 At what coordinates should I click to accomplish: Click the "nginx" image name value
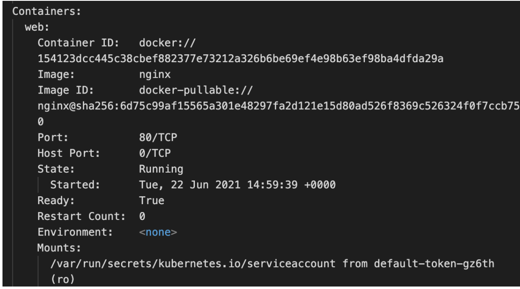coord(155,75)
